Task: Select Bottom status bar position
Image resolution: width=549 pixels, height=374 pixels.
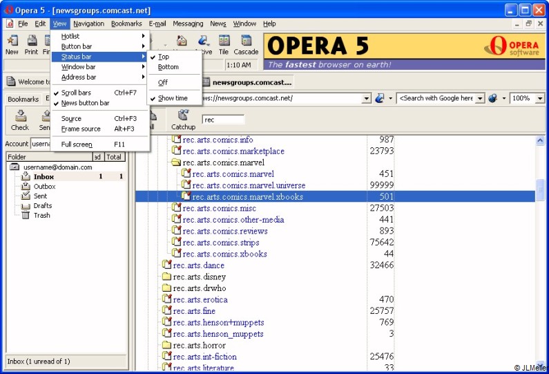Action: click(x=174, y=66)
